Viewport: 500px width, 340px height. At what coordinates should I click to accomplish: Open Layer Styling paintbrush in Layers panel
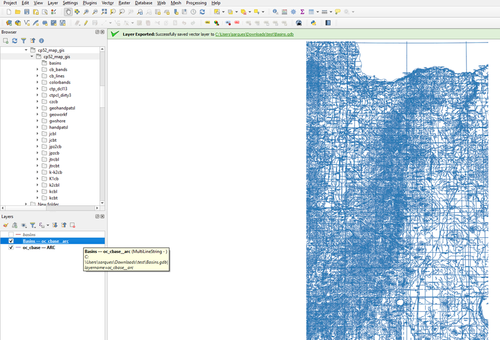click(x=6, y=225)
